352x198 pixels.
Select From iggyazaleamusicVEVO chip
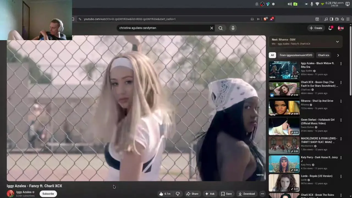point(296,55)
